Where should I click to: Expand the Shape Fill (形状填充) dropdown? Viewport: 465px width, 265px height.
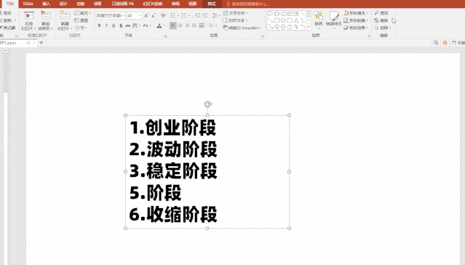click(367, 13)
